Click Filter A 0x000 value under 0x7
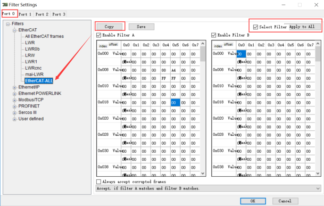This screenshot has width=324, height=206. point(195,54)
